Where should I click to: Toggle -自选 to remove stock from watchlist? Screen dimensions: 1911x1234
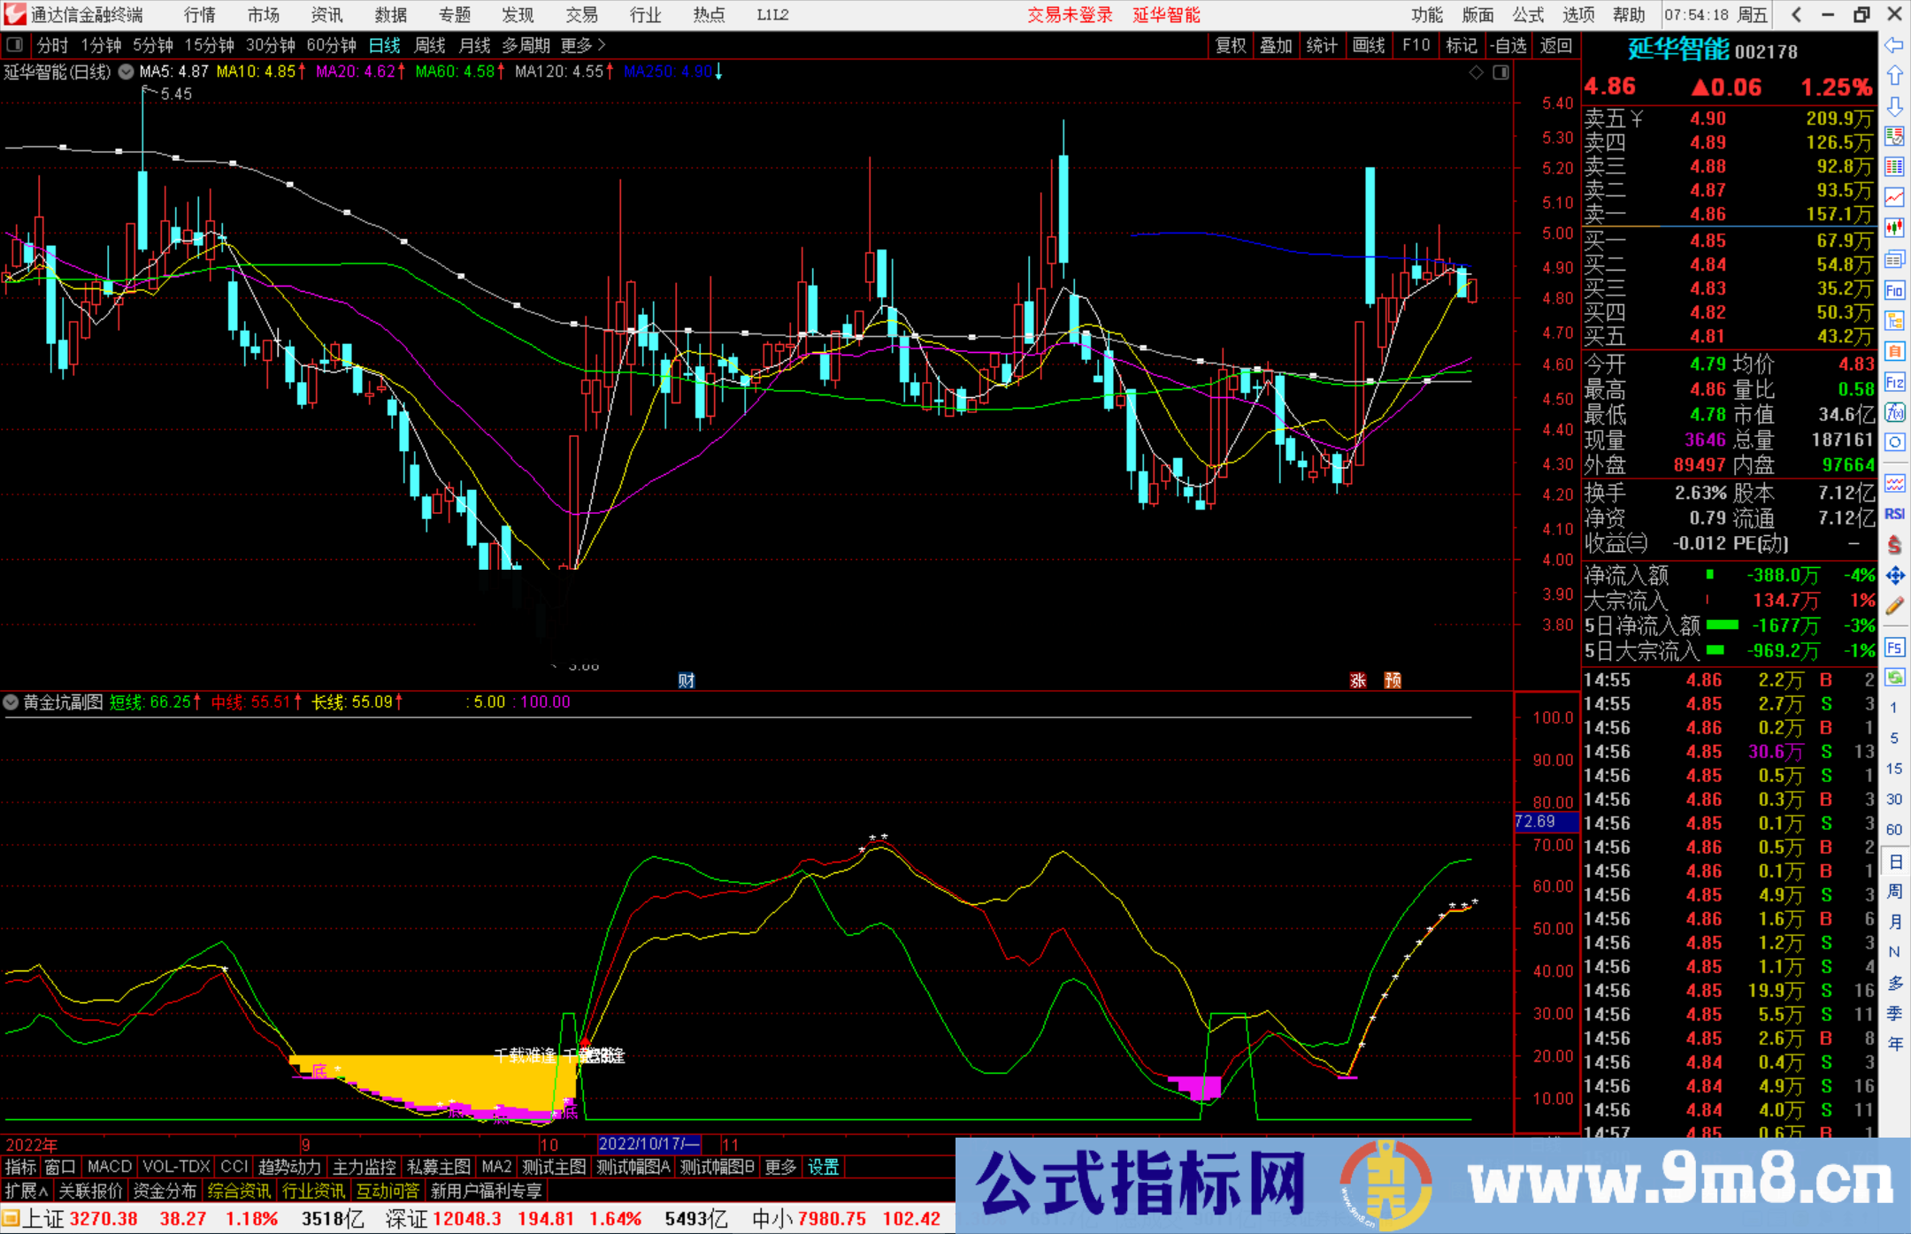[x=1509, y=45]
